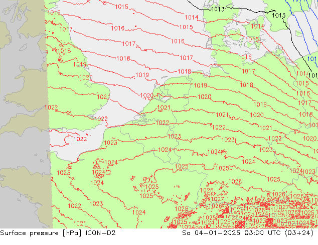Select the black 1013 label north of Denmark

218,9
